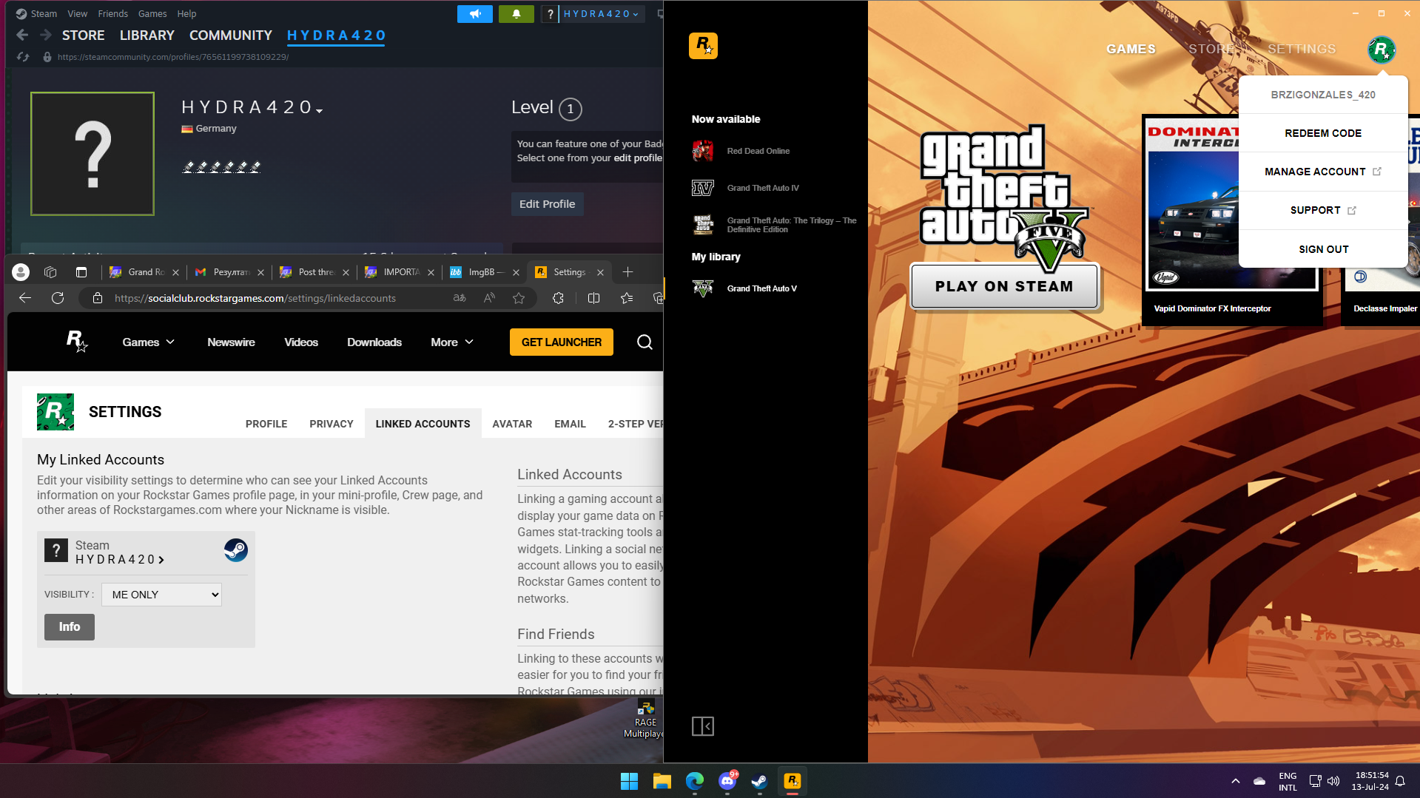The width and height of the screenshot is (1420, 798).
Task: Click Rockstar launcher logo icon
Action: [x=703, y=46]
